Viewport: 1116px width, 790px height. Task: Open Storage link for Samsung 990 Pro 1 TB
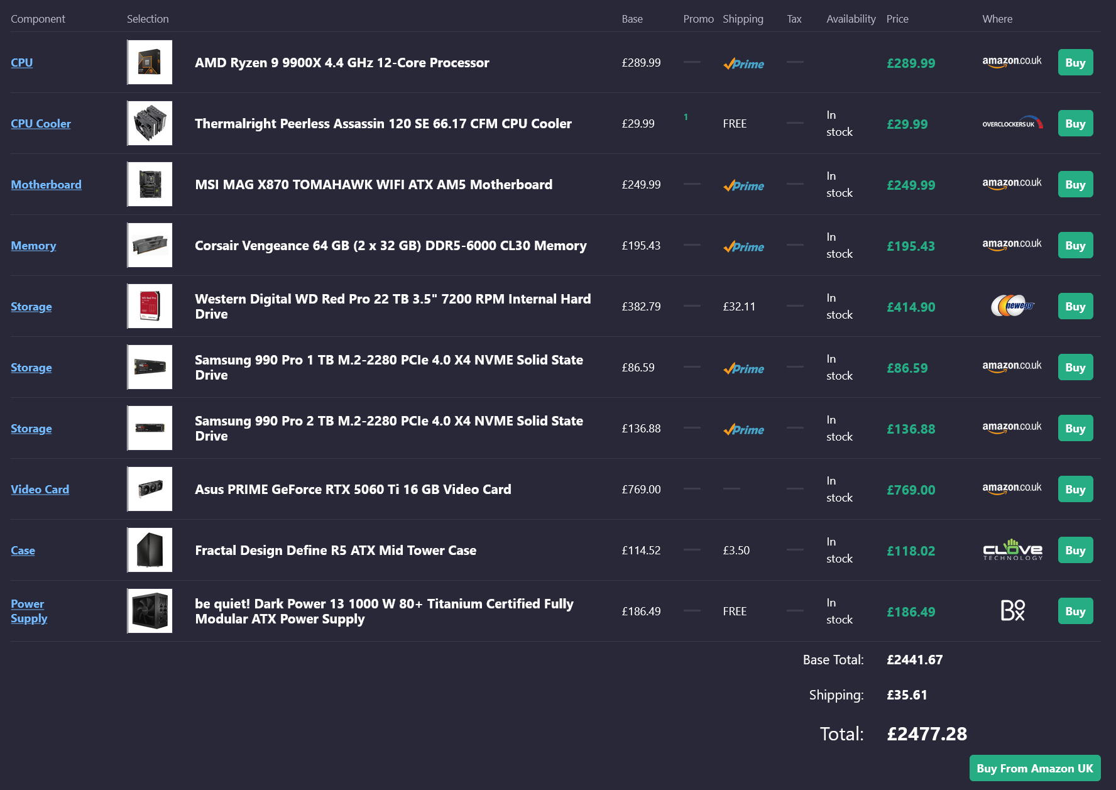tap(31, 368)
